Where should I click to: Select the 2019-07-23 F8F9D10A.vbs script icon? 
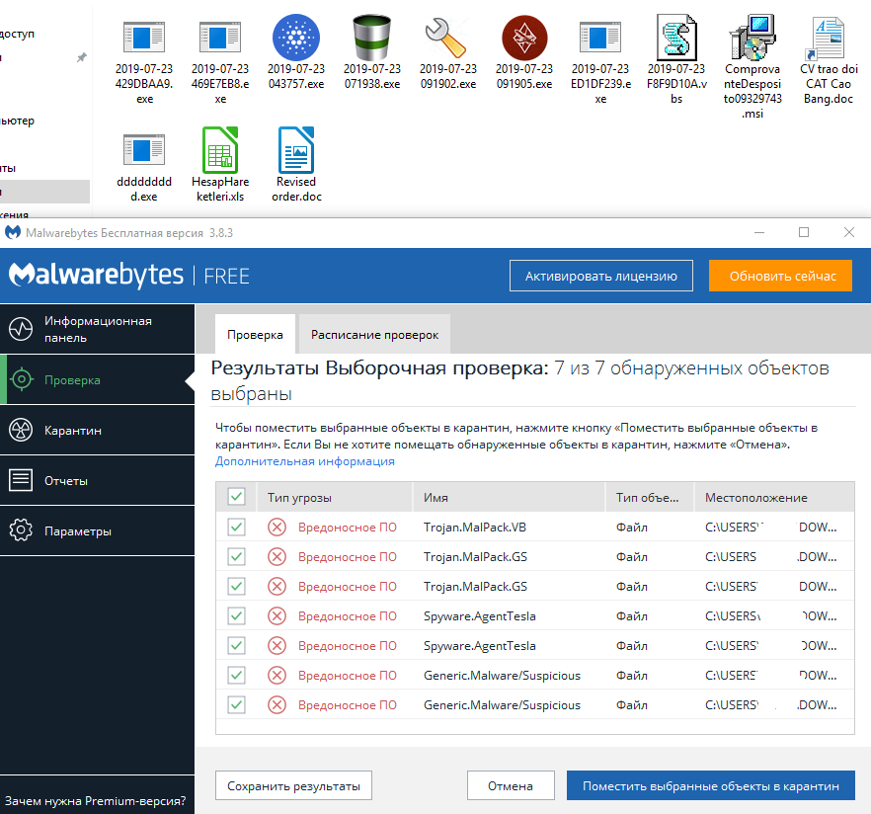(676, 38)
